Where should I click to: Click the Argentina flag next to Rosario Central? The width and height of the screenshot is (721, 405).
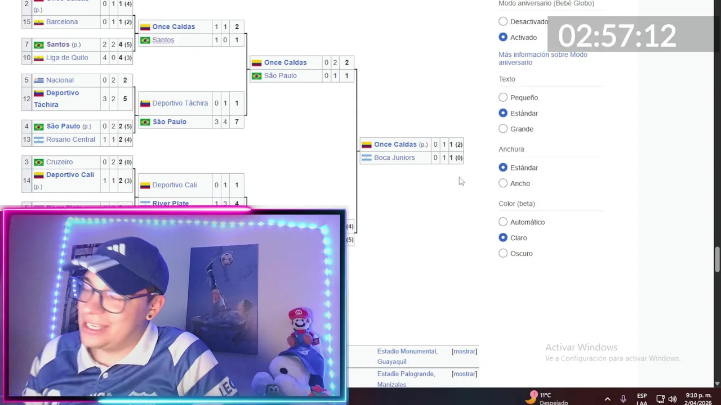[38, 139]
